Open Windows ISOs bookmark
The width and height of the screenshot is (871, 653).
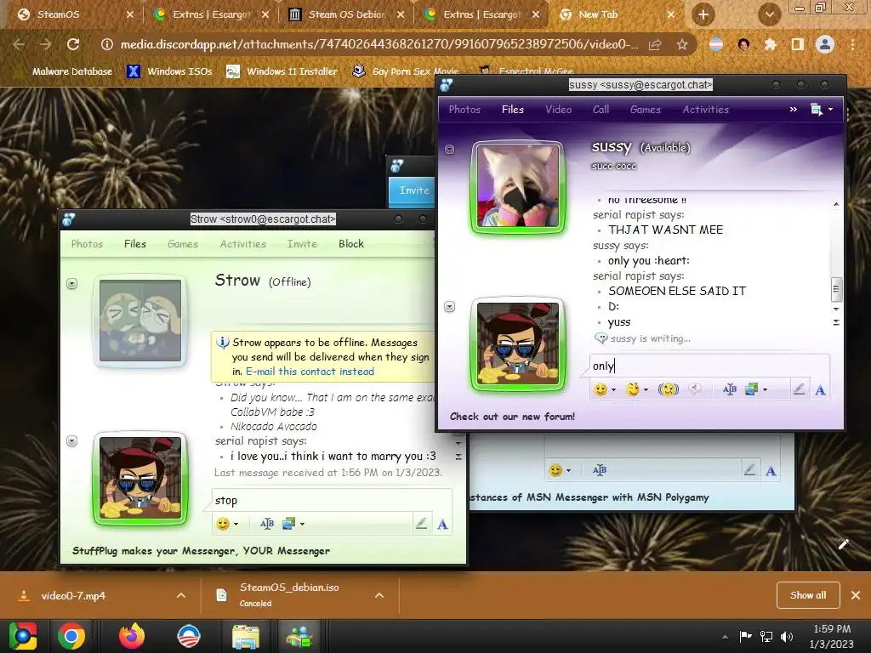point(170,71)
